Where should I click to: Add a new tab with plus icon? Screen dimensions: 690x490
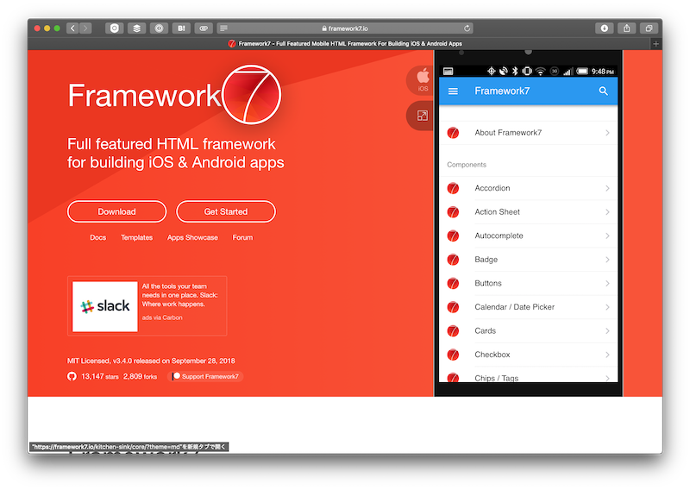pos(655,44)
